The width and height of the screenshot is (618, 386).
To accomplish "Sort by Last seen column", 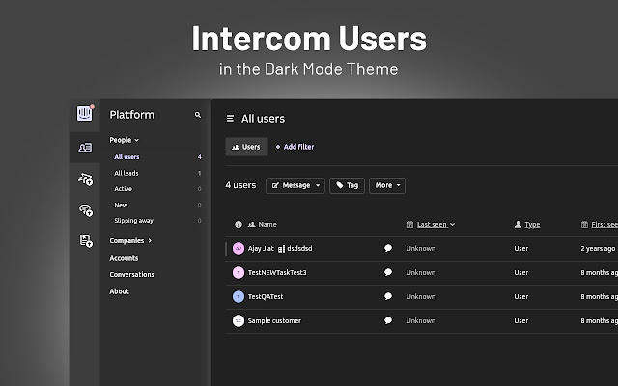I will (431, 224).
